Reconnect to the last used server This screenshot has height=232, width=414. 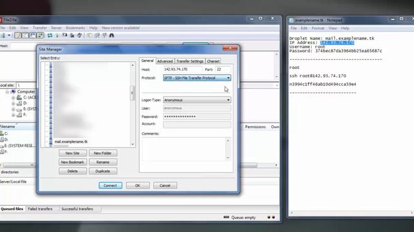[80, 35]
